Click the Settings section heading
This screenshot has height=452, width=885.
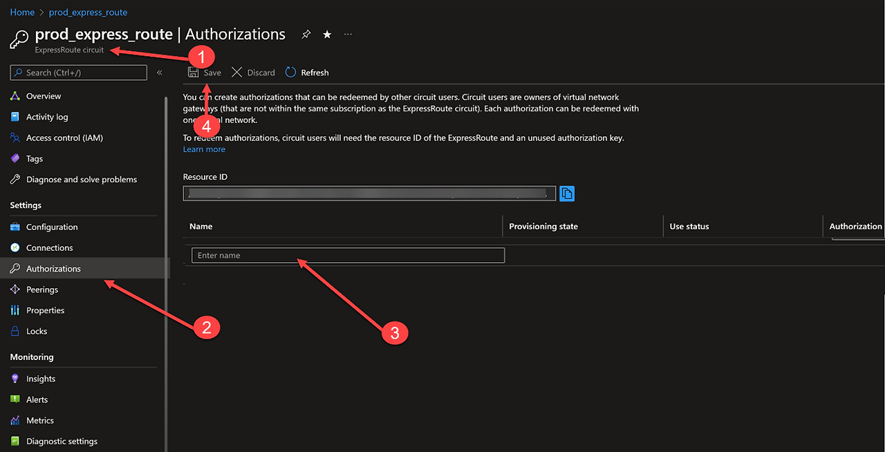point(26,205)
